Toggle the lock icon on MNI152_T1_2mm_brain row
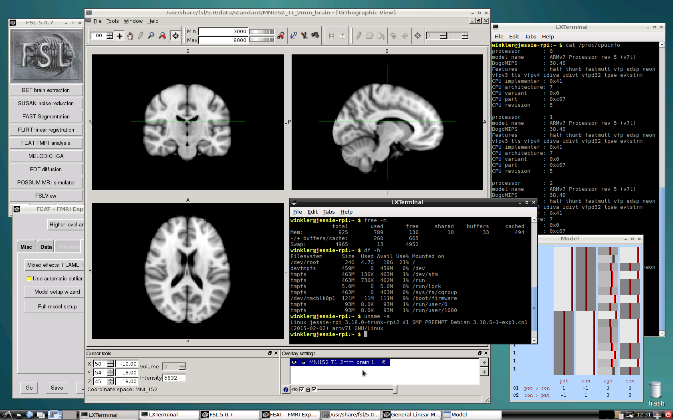 (304, 362)
